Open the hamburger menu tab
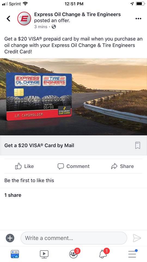147x262 pixels. [133, 254]
